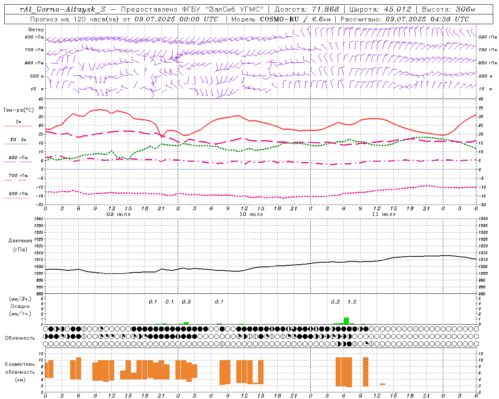Click the 11 июля date label
This screenshot has height=399, width=499.
pos(383,214)
